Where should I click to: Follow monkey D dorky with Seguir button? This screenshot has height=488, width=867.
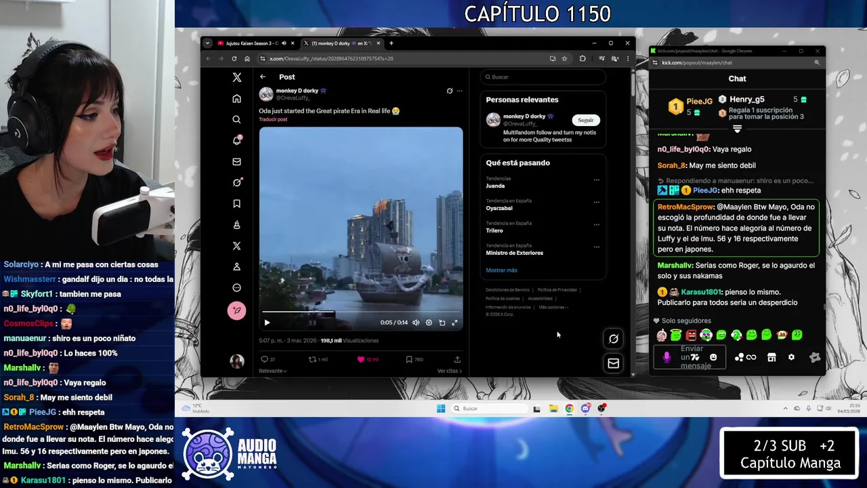[x=586, y=120]
